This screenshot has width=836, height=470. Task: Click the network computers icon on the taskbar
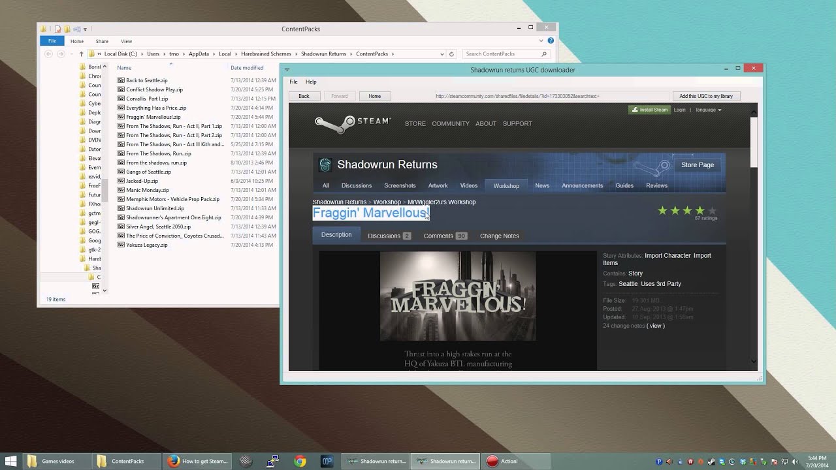(x=273, y=461)
